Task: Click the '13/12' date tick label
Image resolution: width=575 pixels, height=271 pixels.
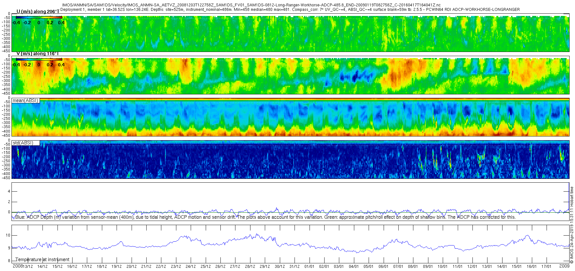Action: pos(28,267)
